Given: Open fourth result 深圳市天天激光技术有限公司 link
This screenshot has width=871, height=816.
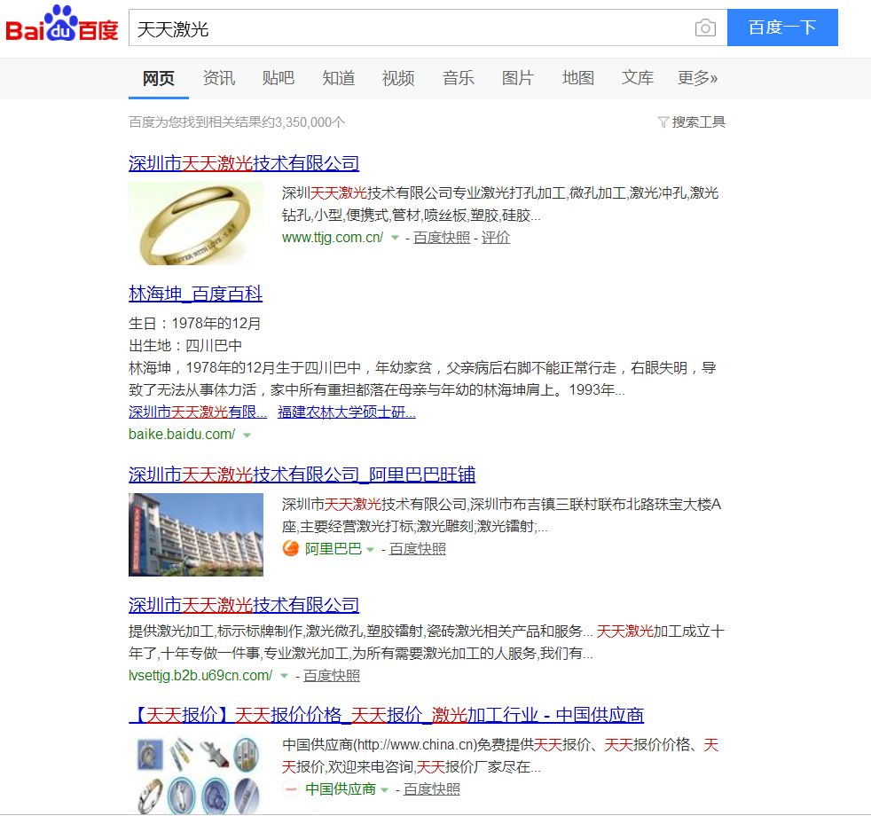Looking at the screenshot, I should [244, 606].
